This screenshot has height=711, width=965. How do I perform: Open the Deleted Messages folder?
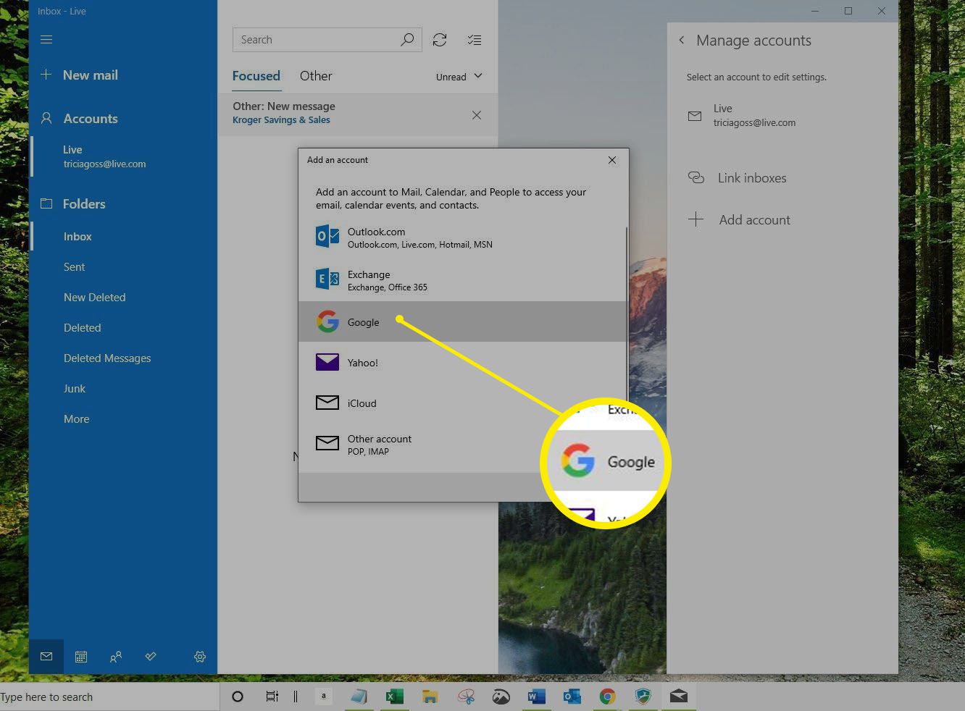click(x=107, y=358)
